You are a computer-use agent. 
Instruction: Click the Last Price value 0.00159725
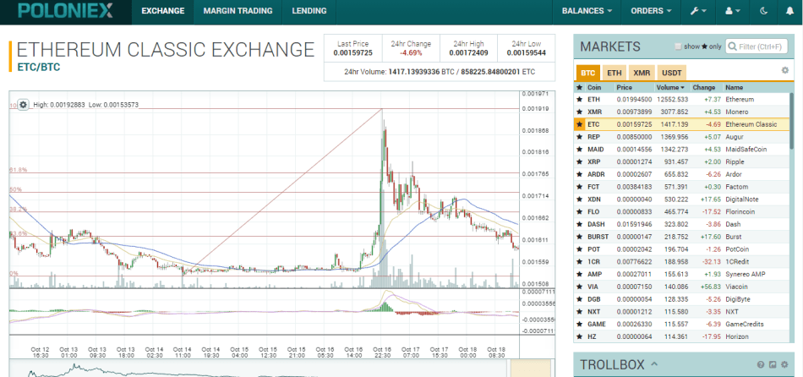pyautogui.click(x=352, y=52)
